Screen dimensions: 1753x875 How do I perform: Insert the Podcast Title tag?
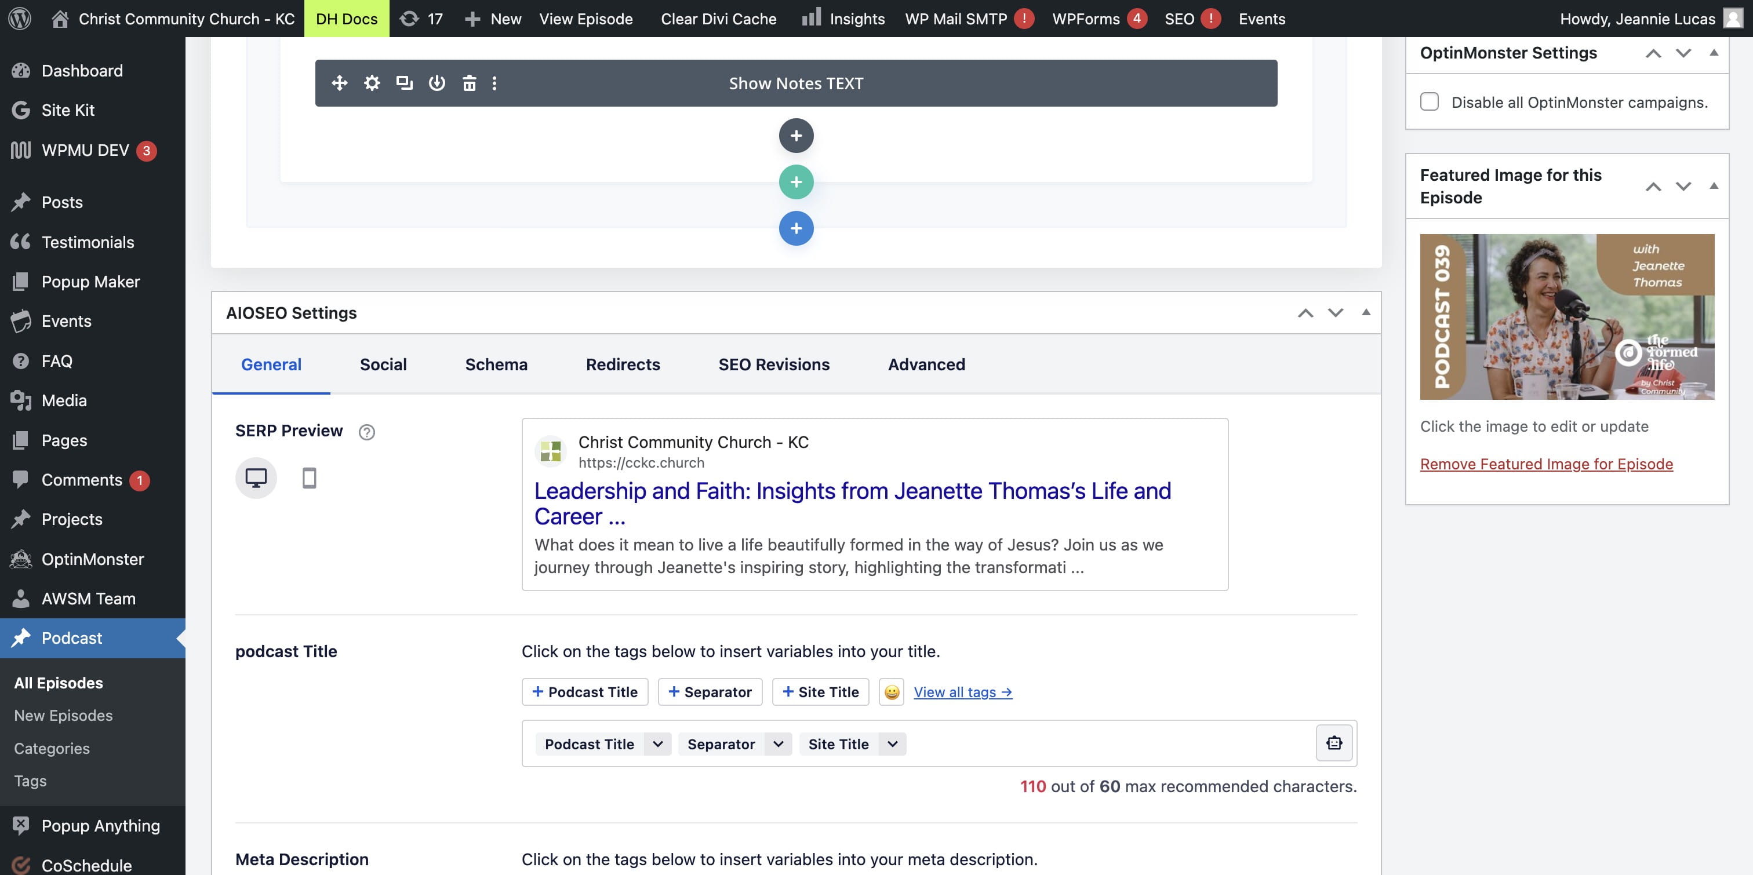point(584,692)
